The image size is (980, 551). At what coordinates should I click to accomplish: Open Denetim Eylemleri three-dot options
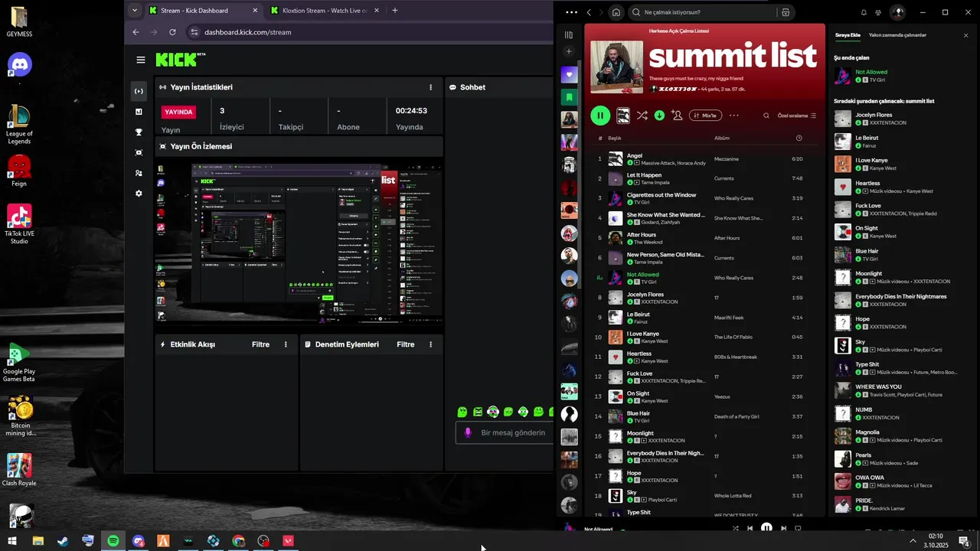(x=431, y=344)
